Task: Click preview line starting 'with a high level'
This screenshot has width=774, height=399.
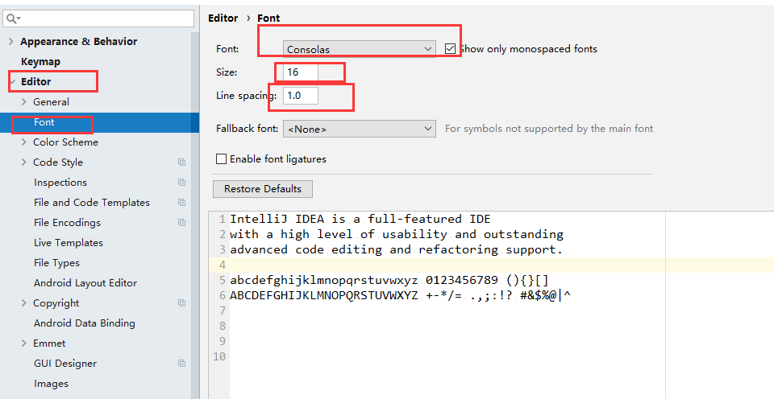Action: [397, 234]
